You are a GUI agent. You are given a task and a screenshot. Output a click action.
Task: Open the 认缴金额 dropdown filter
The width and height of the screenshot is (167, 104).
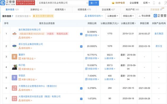click(113, 16)
